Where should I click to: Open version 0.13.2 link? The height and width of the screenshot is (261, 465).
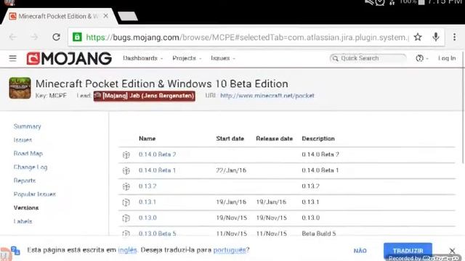click(x=147, y=186)
